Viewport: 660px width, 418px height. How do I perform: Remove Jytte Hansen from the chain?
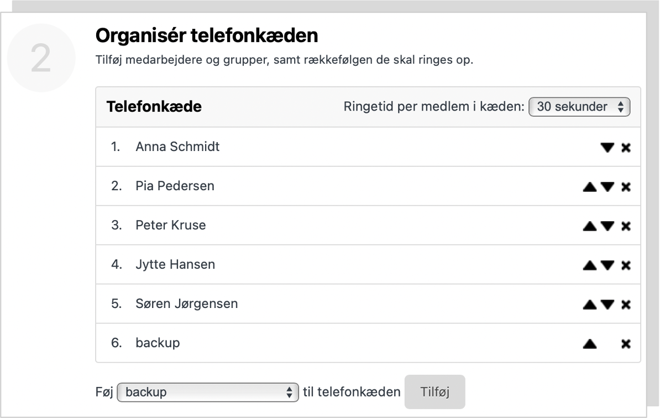pos(625,264)
